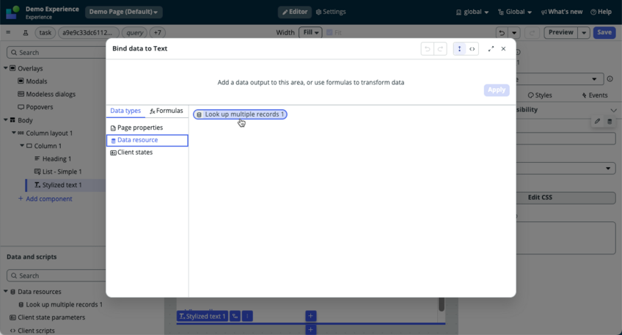Open the Styles tab in the right panel

click(x=540, y=95)
